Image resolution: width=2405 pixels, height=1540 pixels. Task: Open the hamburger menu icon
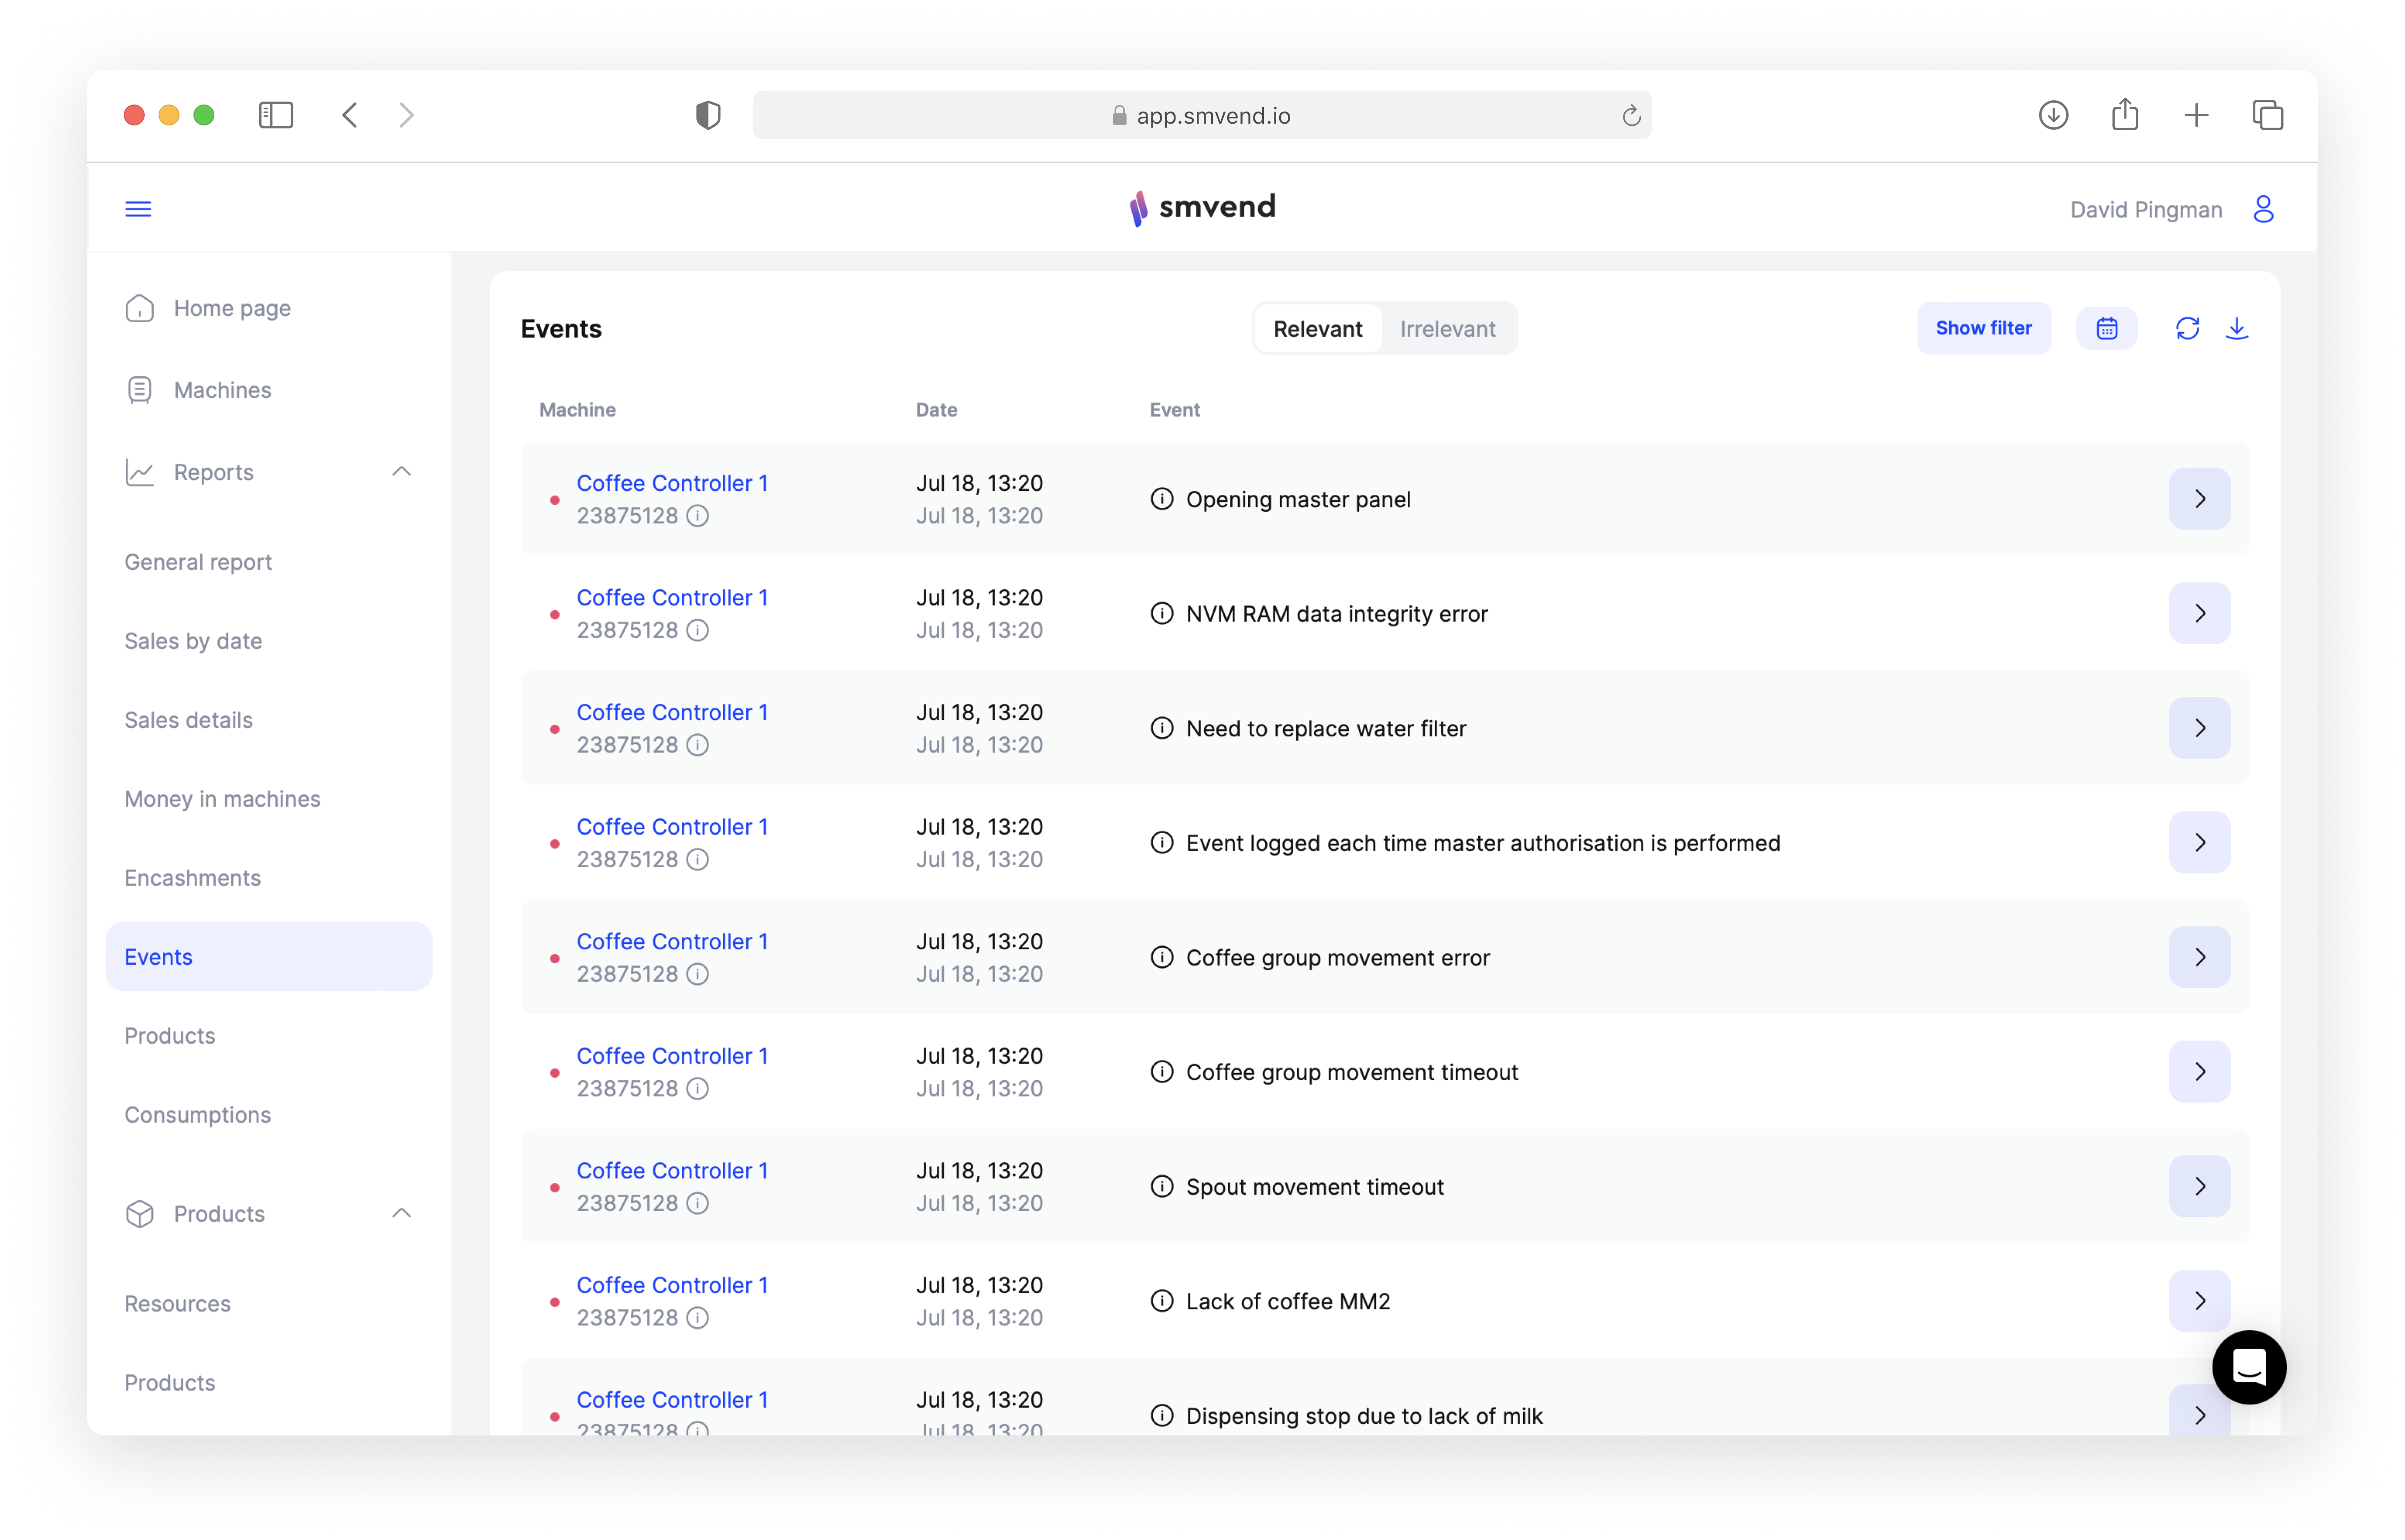[x=138, y=209]
